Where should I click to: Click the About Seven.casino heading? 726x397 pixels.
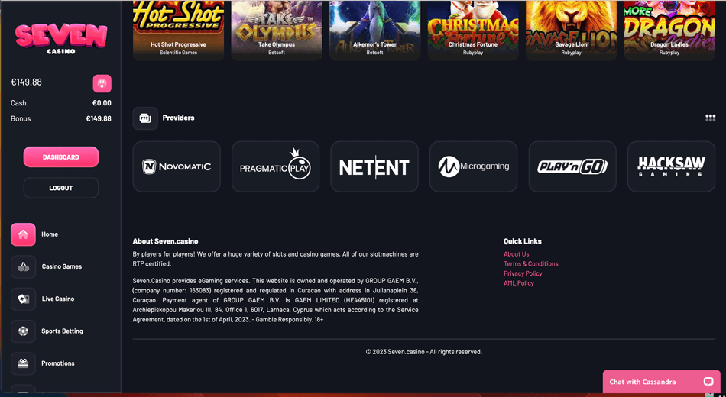pyautogui.click(x=165, y=241)
